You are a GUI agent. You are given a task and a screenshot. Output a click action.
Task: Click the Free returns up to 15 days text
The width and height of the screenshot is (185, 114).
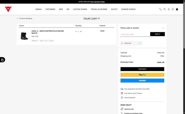(x=133, y=93)
